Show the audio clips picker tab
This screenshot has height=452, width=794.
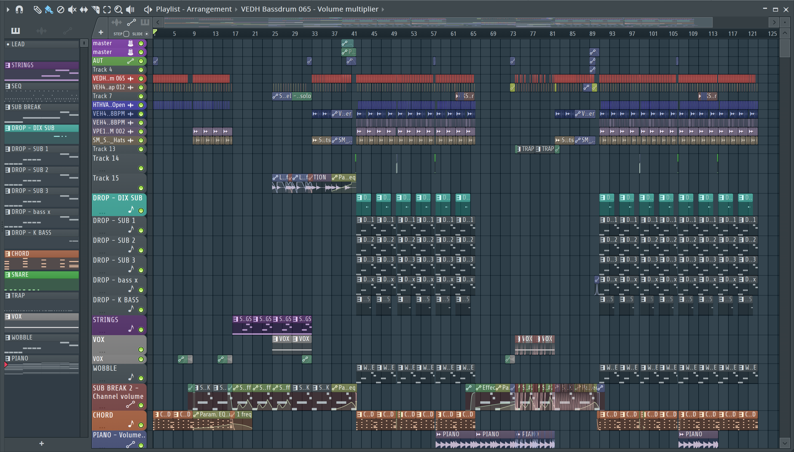41,31
